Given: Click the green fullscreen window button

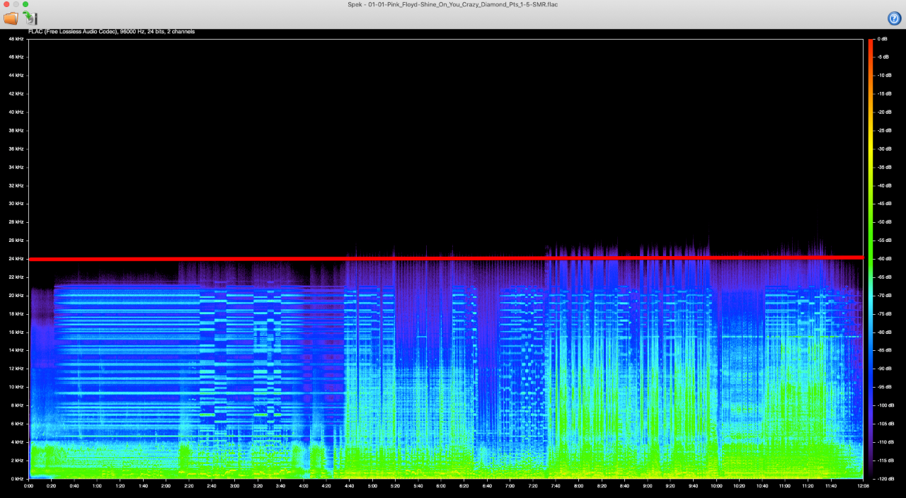Looking at the screenshot, I should point(25,4).
